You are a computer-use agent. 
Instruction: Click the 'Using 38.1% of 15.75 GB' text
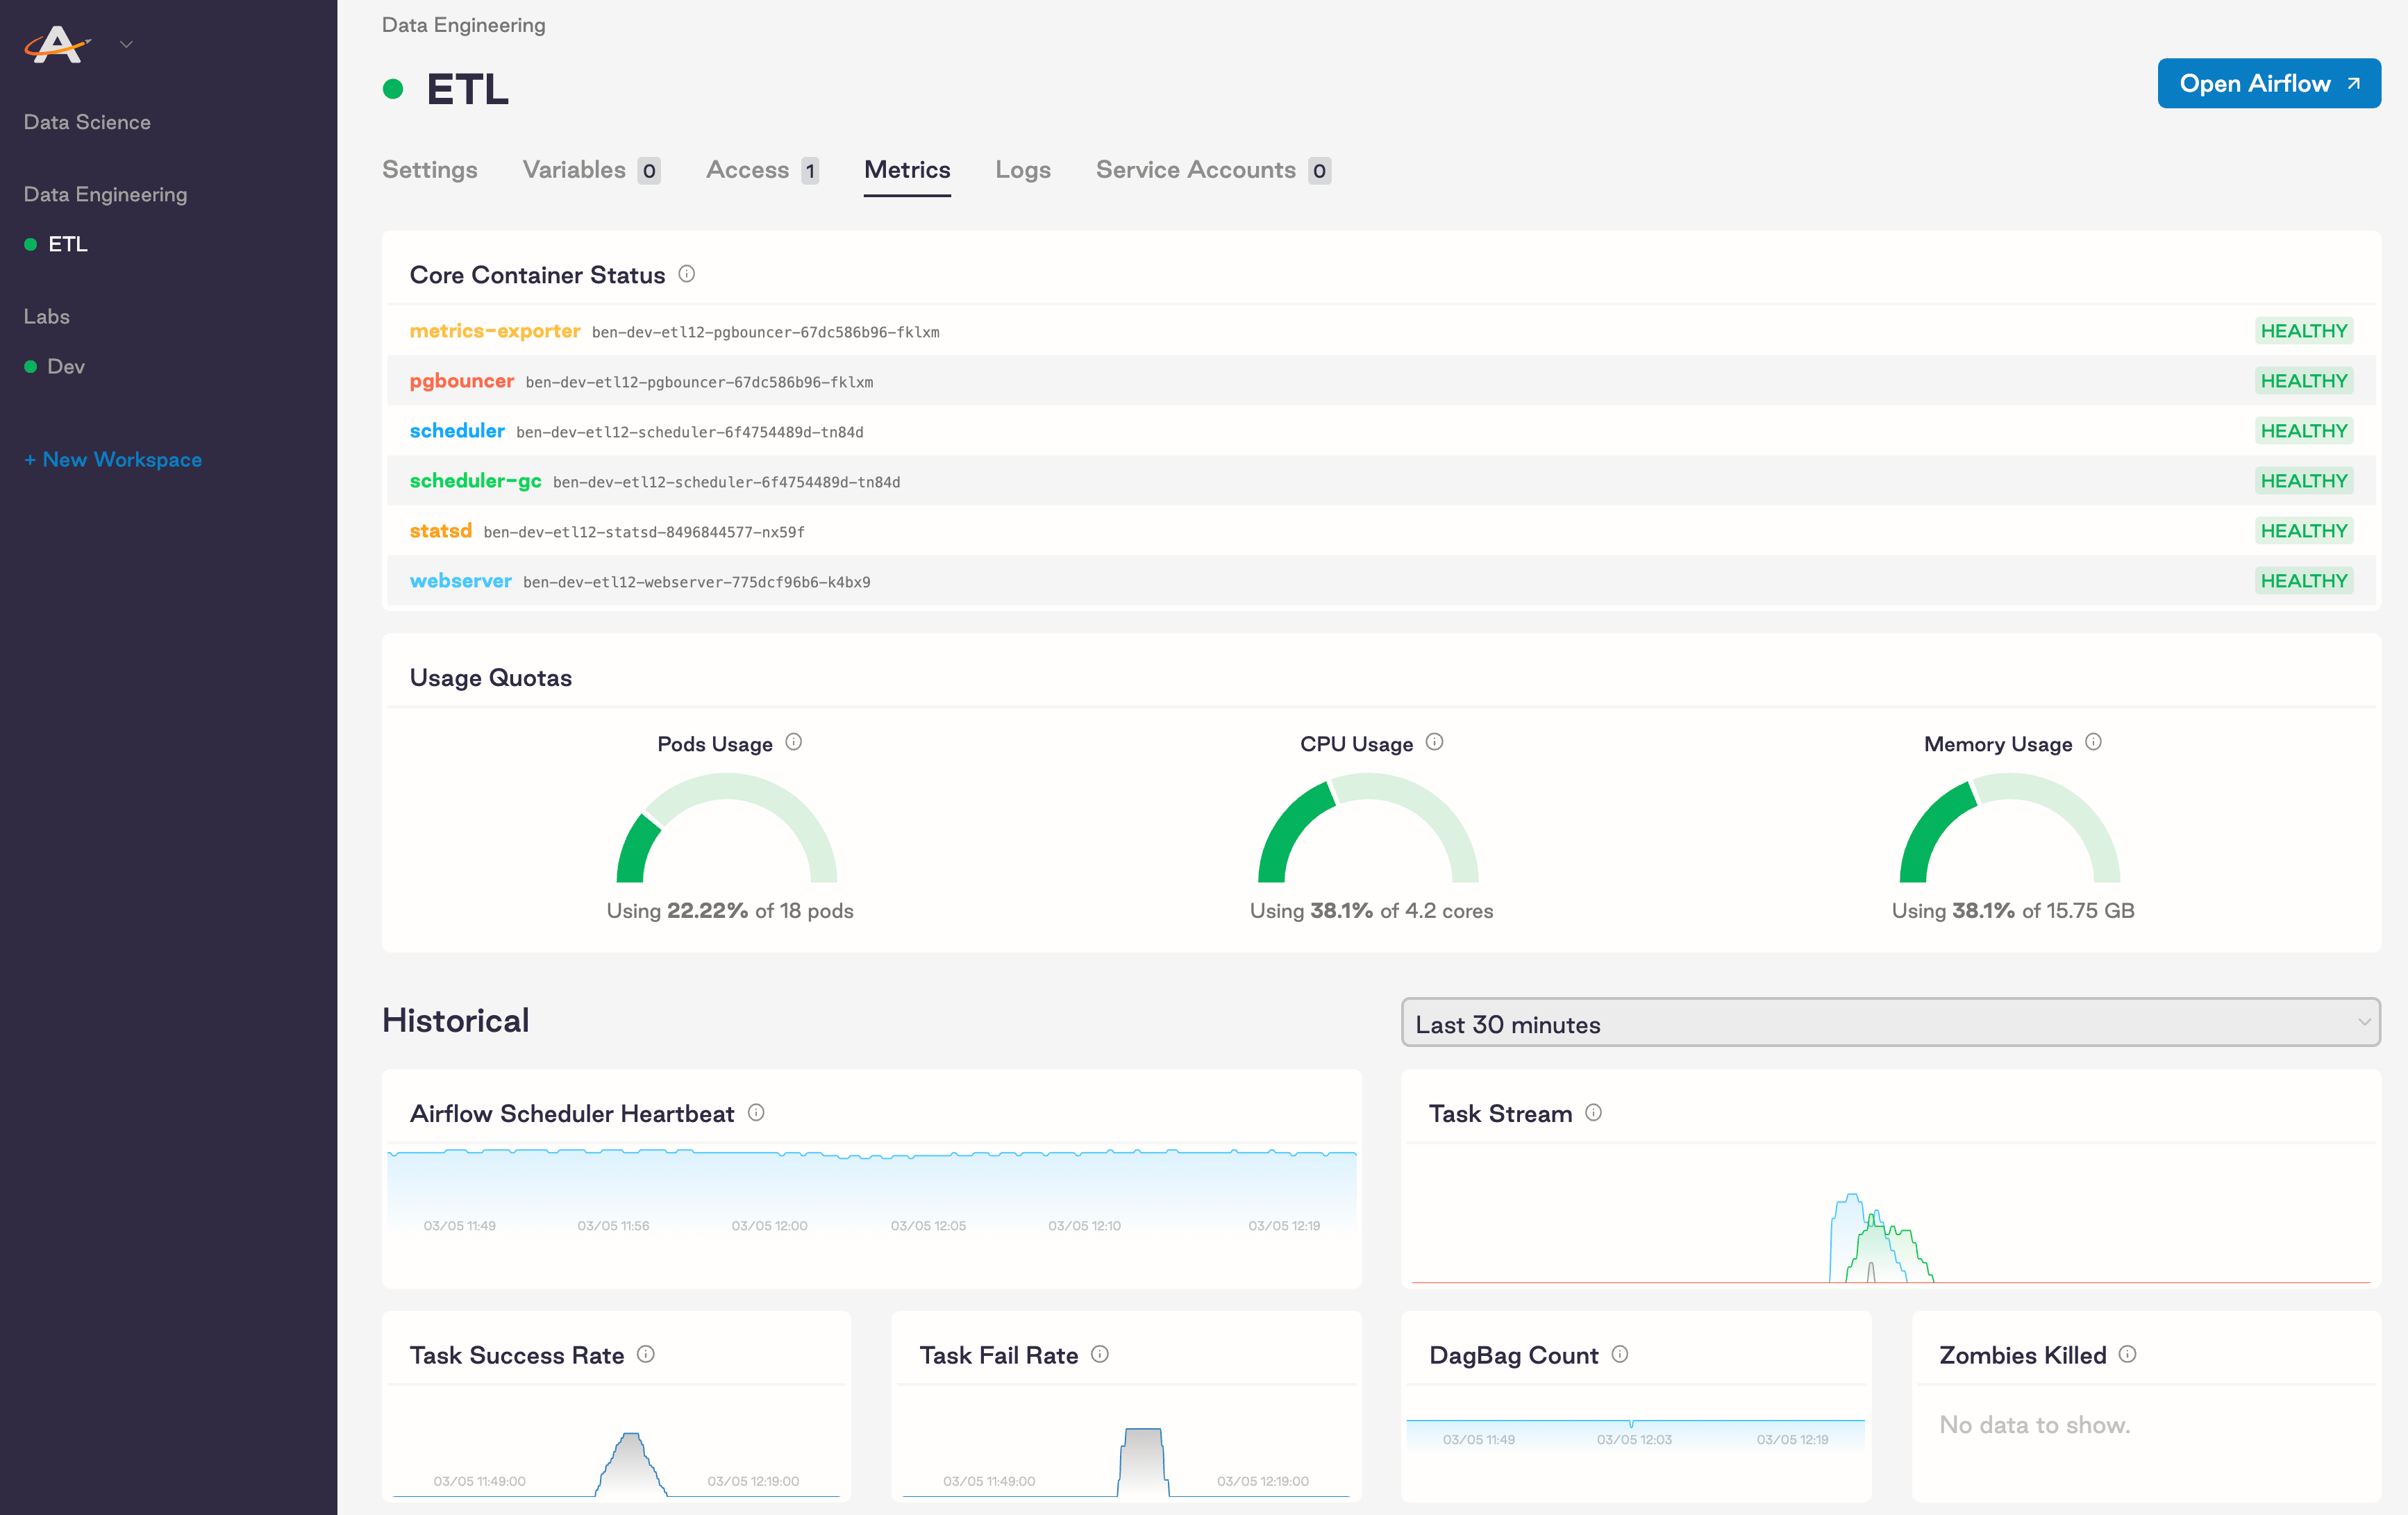pos(2013,911)
